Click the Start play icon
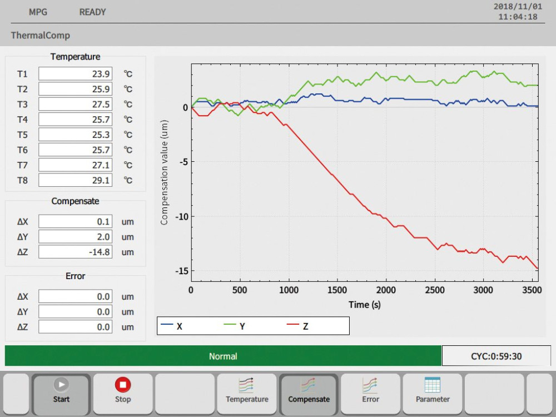 click(61, 385)
